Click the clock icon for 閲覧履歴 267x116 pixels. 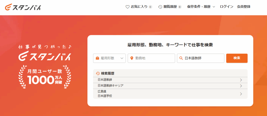(x=160, y=7)
